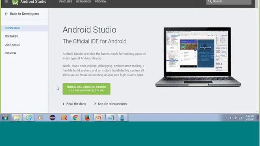Click the clock showing the date
Screen dimensions: 260x146
[x=250, y=118]
